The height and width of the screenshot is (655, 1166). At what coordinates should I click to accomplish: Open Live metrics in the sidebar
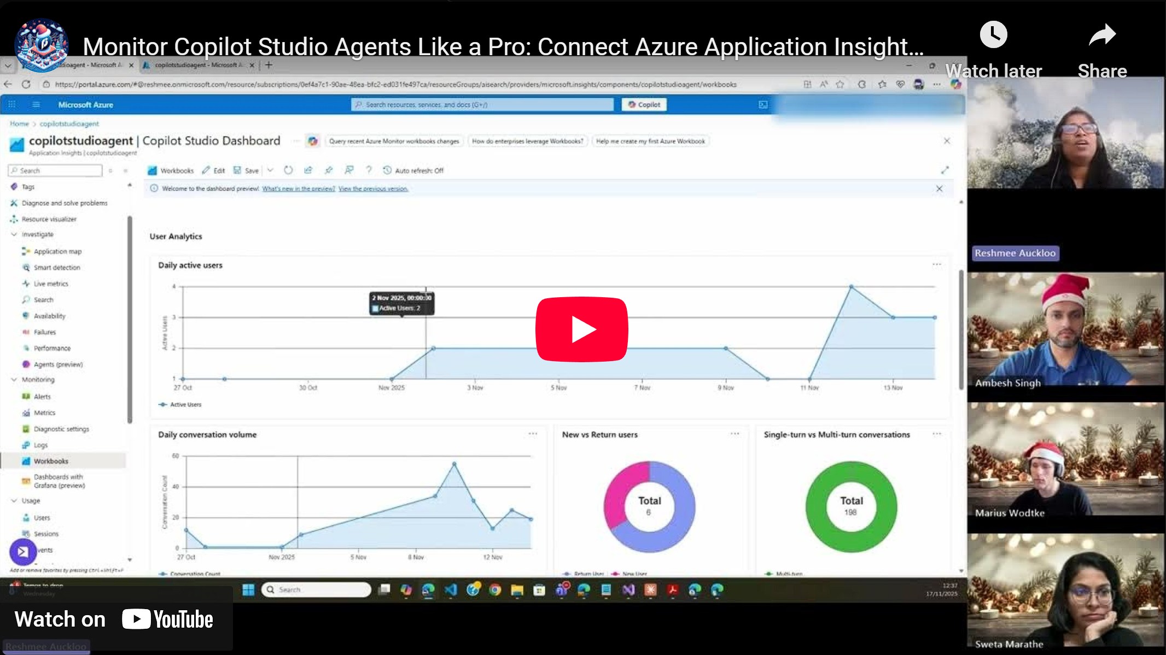tap(51, 284)
